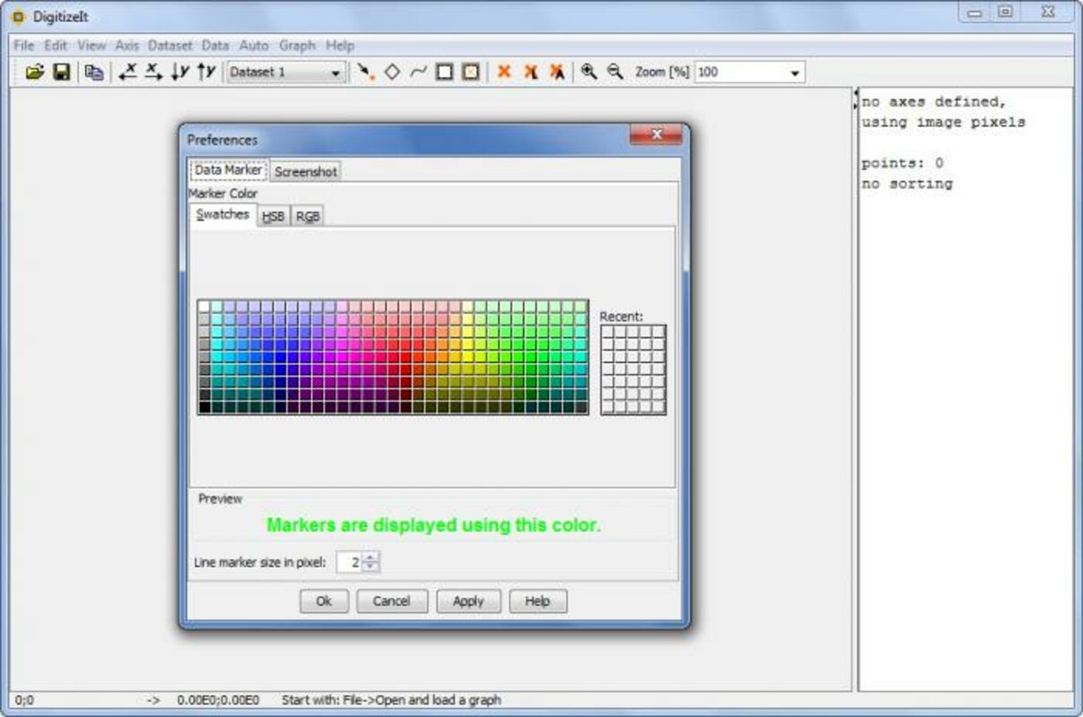Screen dimensions: 1083x717
Task: Open the Axis menu
Action: (x=127, y=45)
